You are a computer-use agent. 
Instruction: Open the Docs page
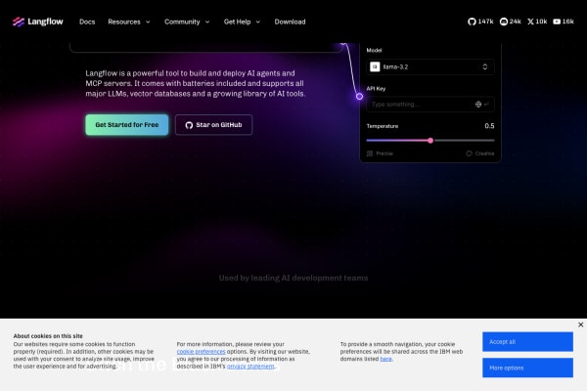tap(87, 22)
